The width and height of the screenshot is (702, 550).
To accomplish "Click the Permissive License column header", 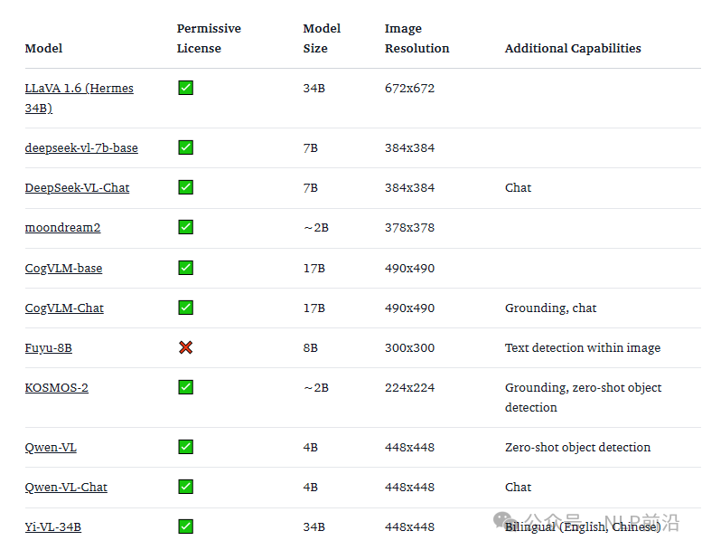I will (209, 38).
